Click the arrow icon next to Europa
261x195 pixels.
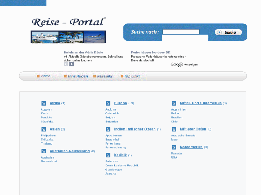(108, 103)
